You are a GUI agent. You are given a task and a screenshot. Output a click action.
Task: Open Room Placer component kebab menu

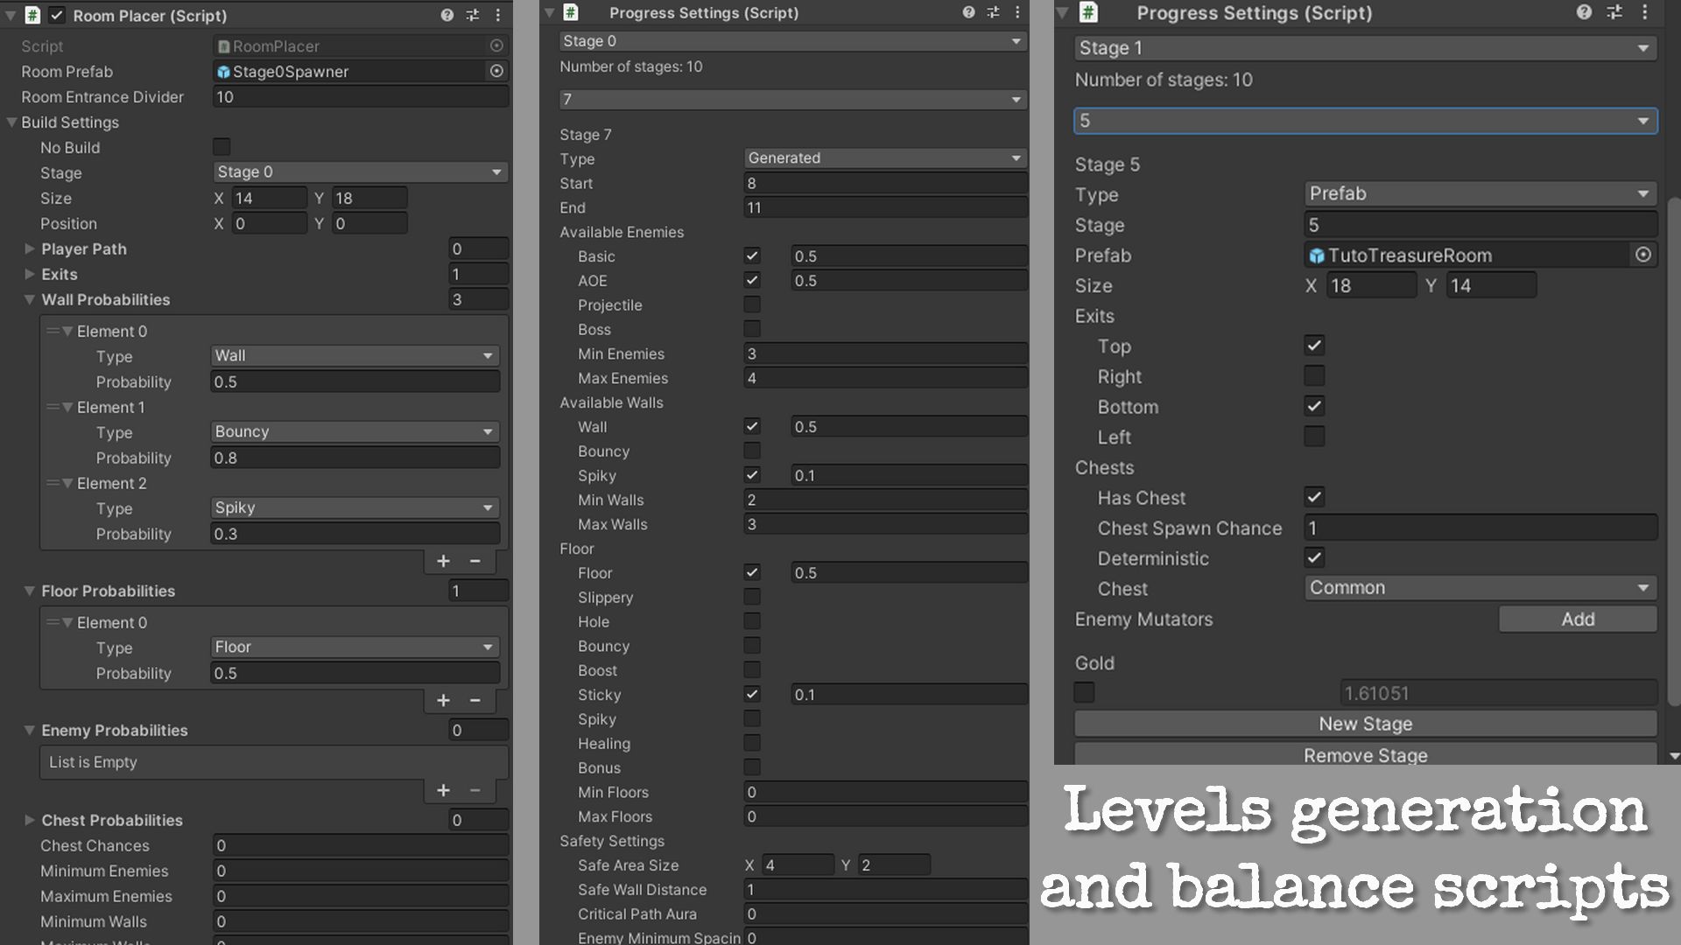pyautogui.click(x=498, y=15)
